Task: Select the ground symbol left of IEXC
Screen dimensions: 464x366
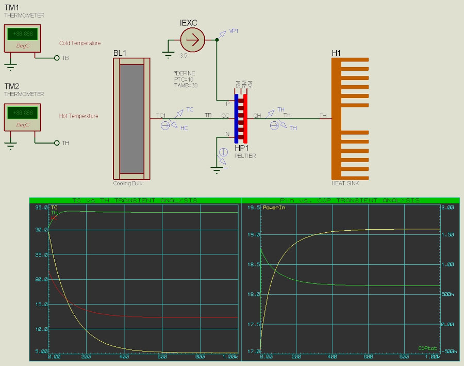Action: click(x=168, y=53)
